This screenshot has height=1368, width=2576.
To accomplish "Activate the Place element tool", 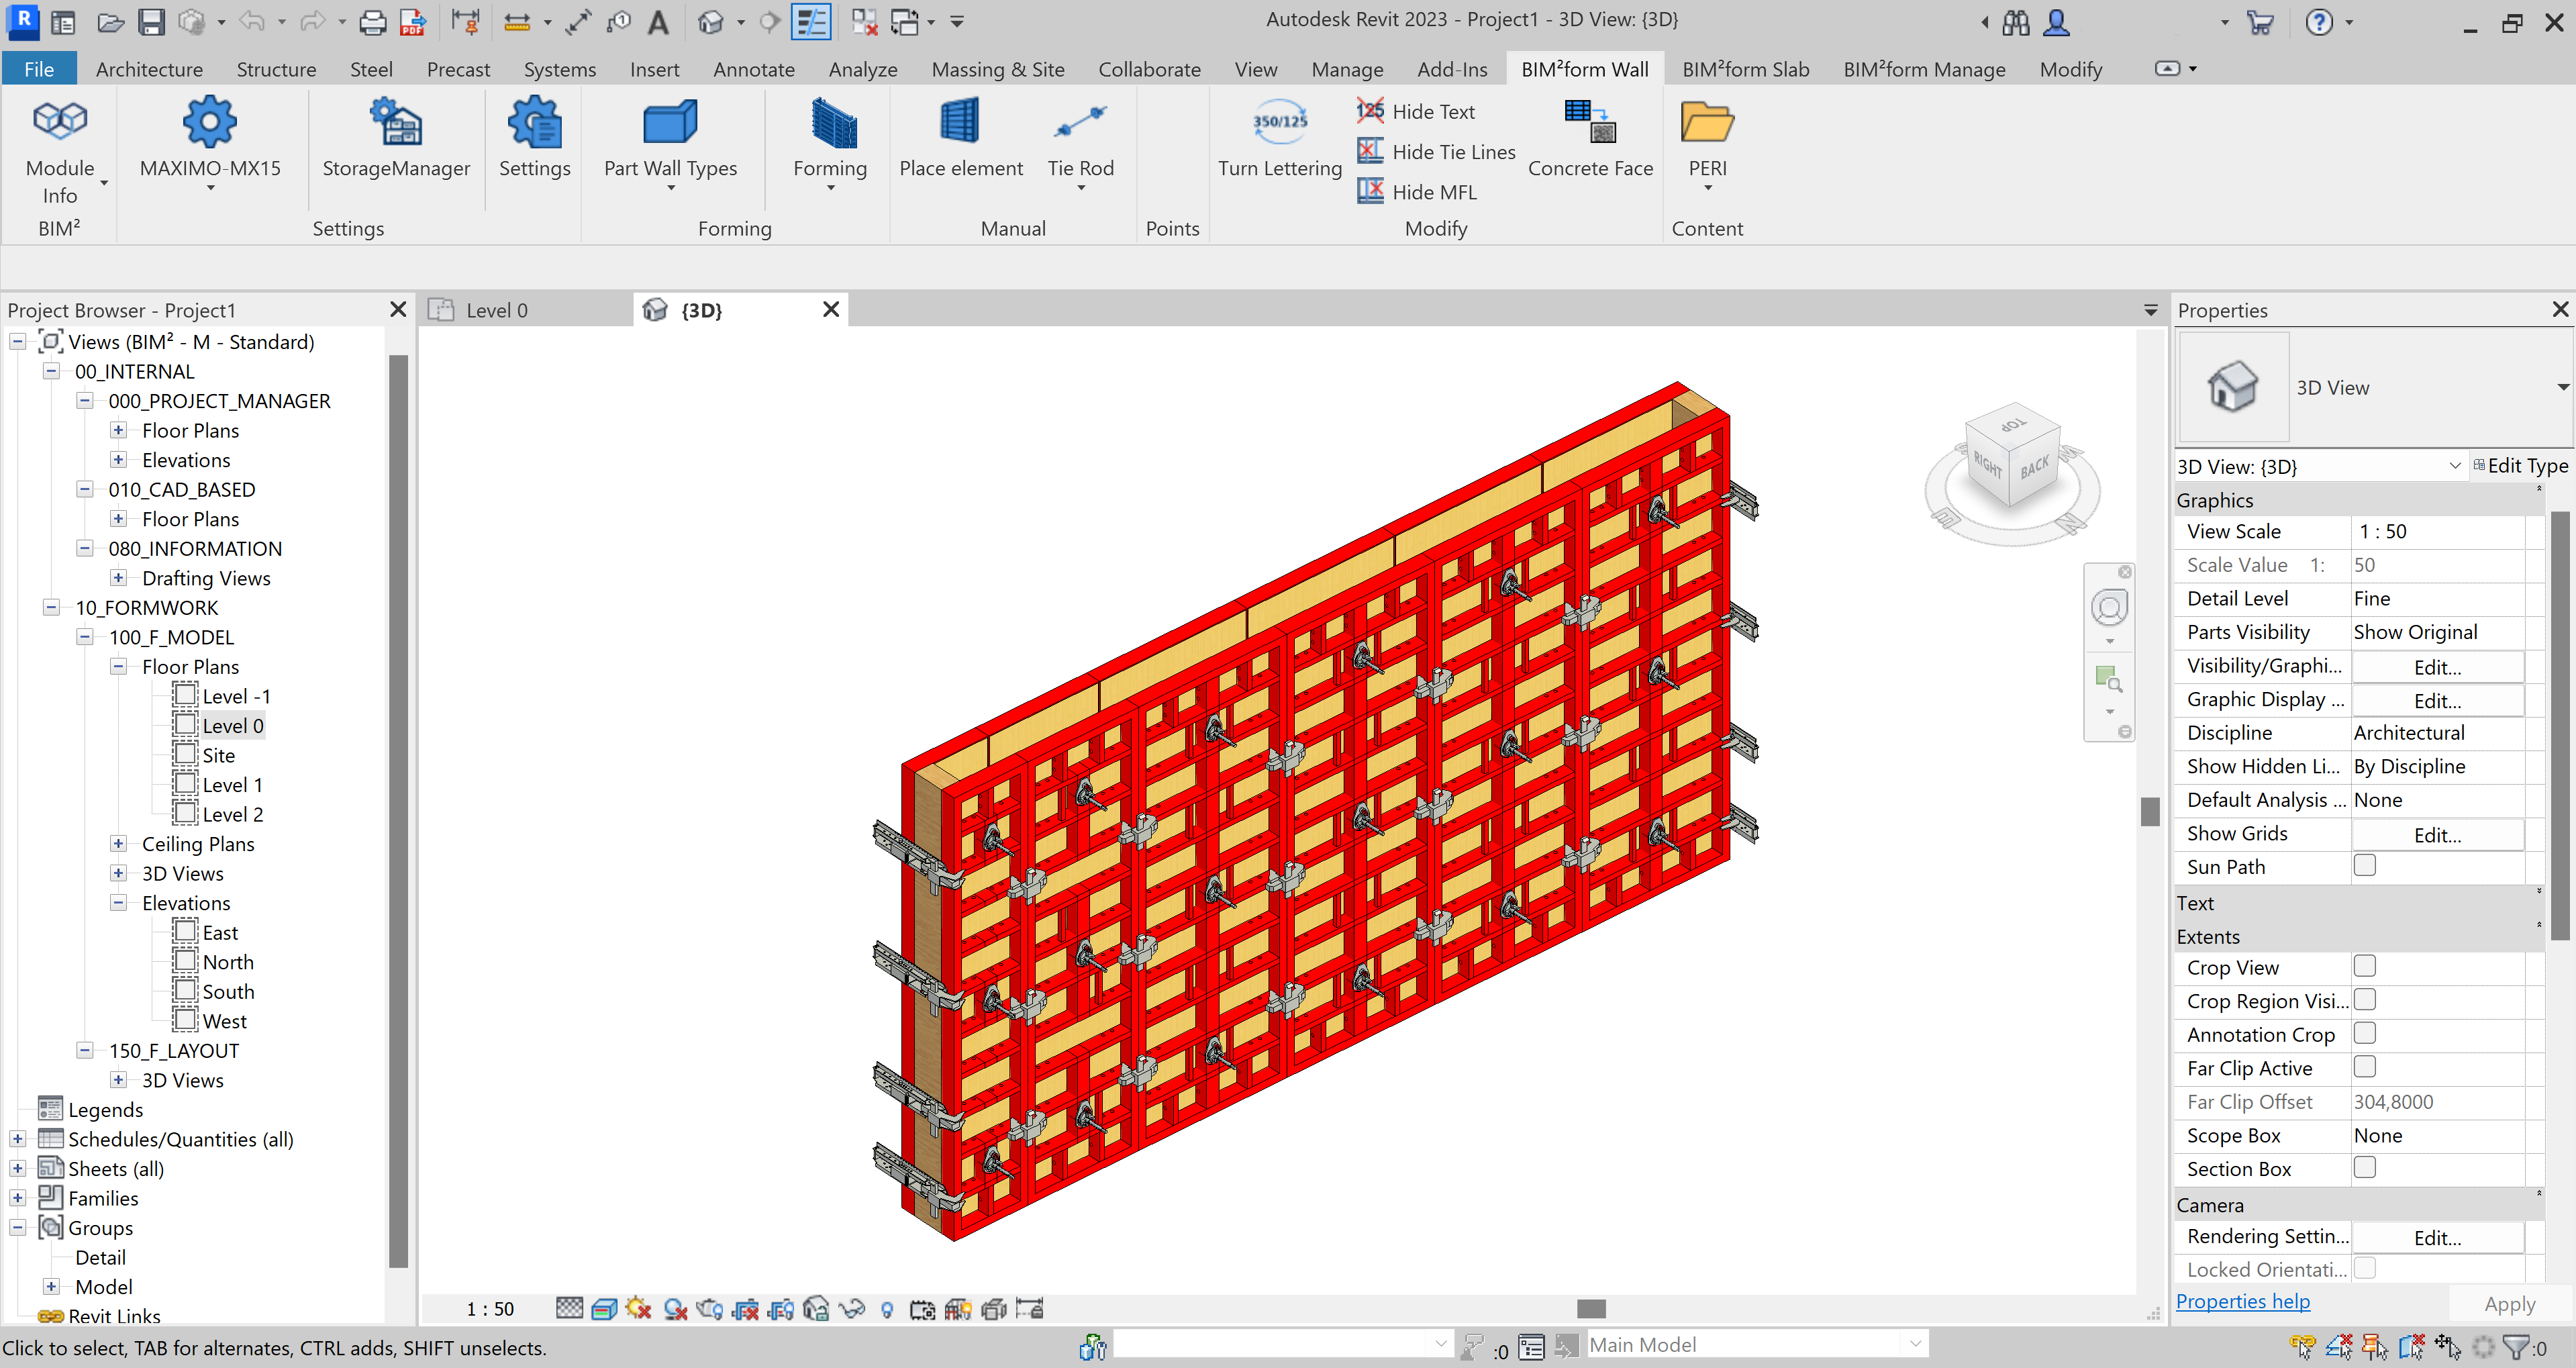I will [960, 140].
